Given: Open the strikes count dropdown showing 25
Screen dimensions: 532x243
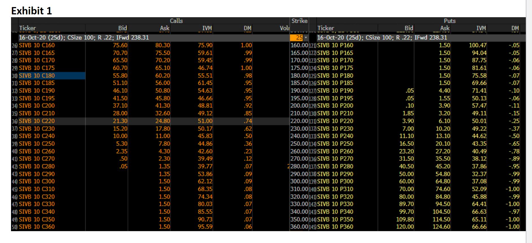Looking at the screenshot, I should coord(299,38).
